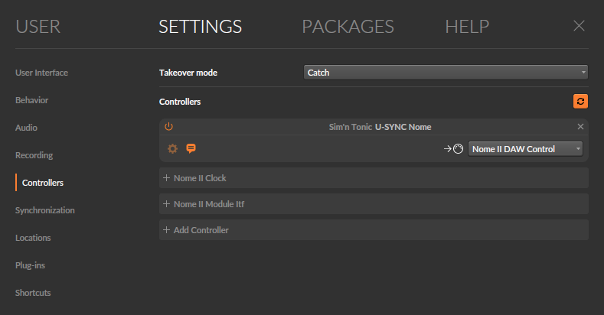This screenshot has width=604, height=315.
Task: Open Synchronization settings
Action: click(x=44, y=210)
